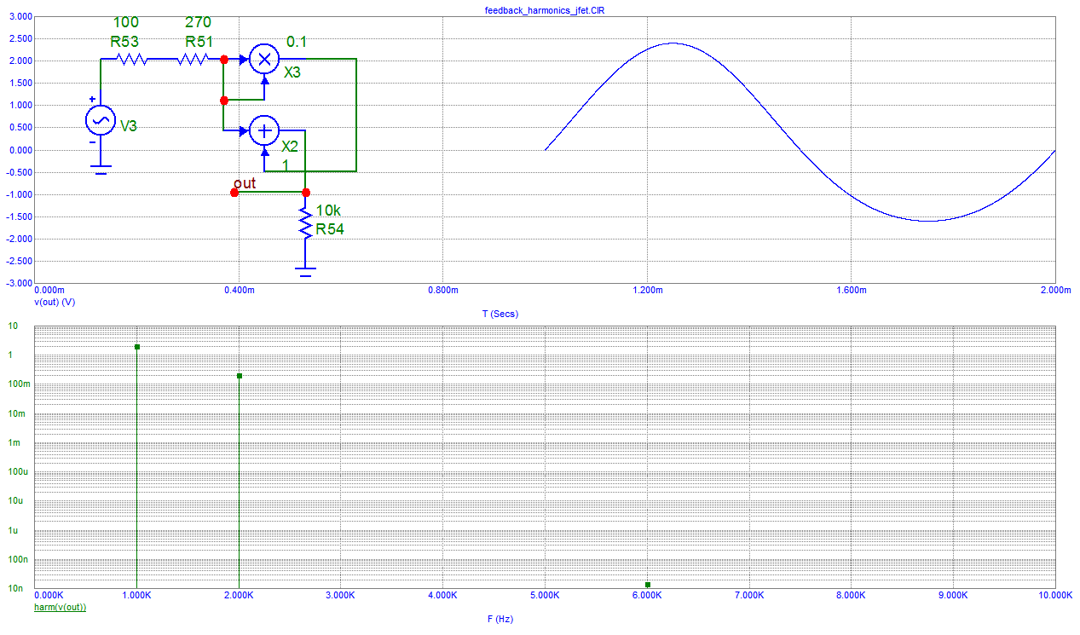Select the R54 resistor zigzag symbol
Image resolution: width=1080 pixels, height=635 pixels.
(x=305, y=224)
